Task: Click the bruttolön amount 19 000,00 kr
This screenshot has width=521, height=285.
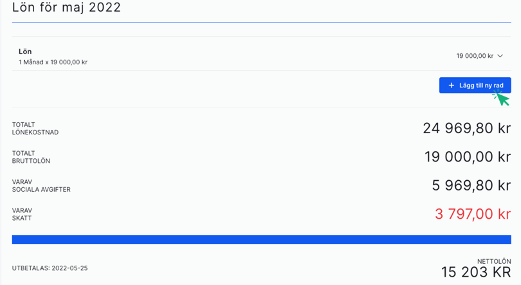Action: pos(467,157)
